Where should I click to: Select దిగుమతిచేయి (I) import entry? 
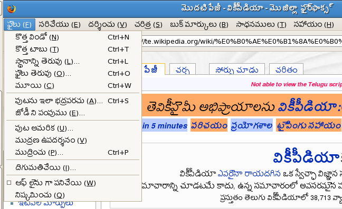tap(73, 168)
